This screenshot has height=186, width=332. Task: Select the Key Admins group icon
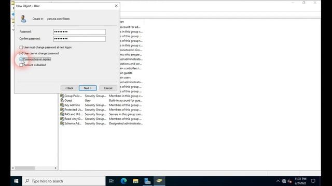pyautogui.click(x=62, y=105)
